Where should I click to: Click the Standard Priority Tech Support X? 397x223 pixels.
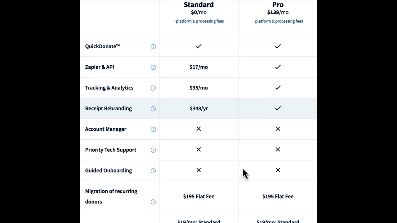tap(198, 150)
